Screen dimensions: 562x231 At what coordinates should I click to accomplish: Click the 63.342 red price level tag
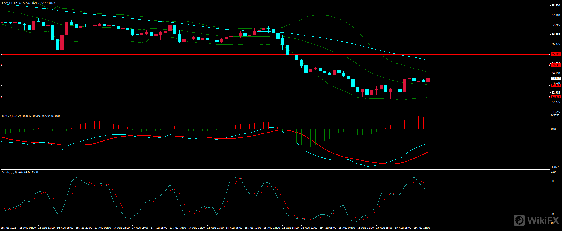(x=556, y=86)
